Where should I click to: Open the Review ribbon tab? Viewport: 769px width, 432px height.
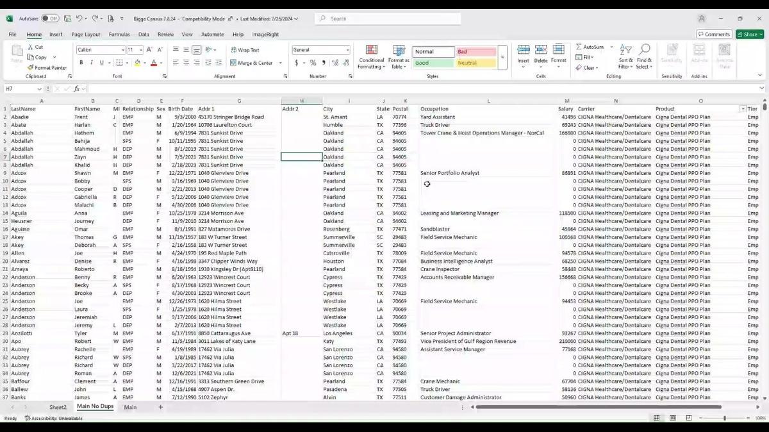[x=165, y=35]
